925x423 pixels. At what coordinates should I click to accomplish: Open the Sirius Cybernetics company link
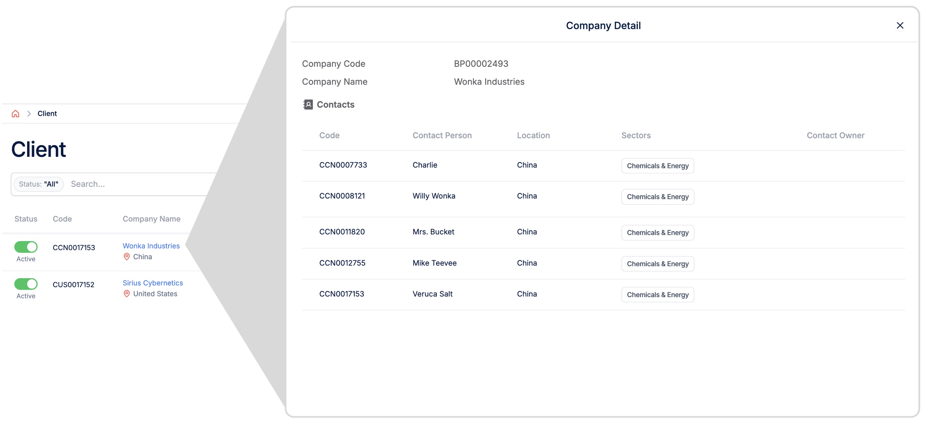click(x=153, y=283)
